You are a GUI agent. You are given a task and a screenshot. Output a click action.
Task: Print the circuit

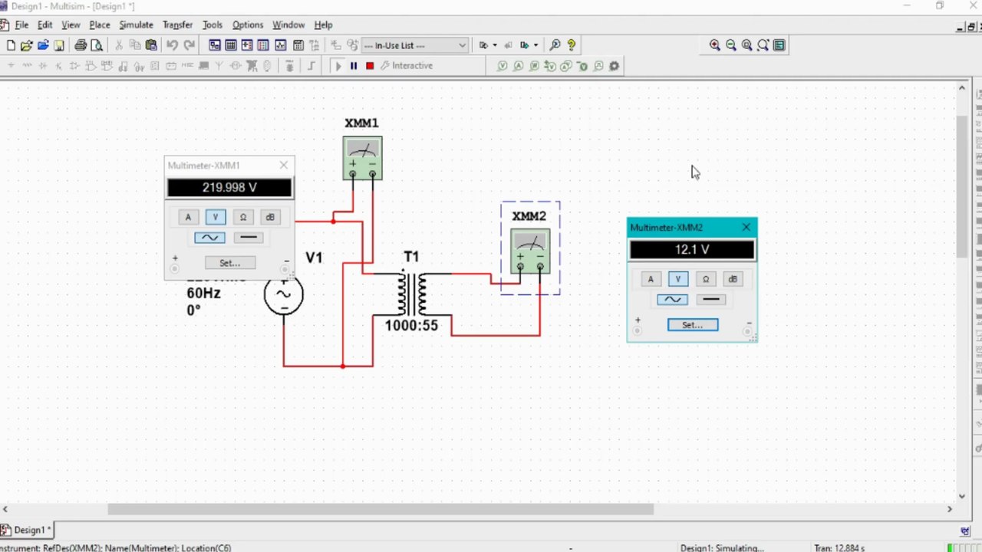(81, 45)
